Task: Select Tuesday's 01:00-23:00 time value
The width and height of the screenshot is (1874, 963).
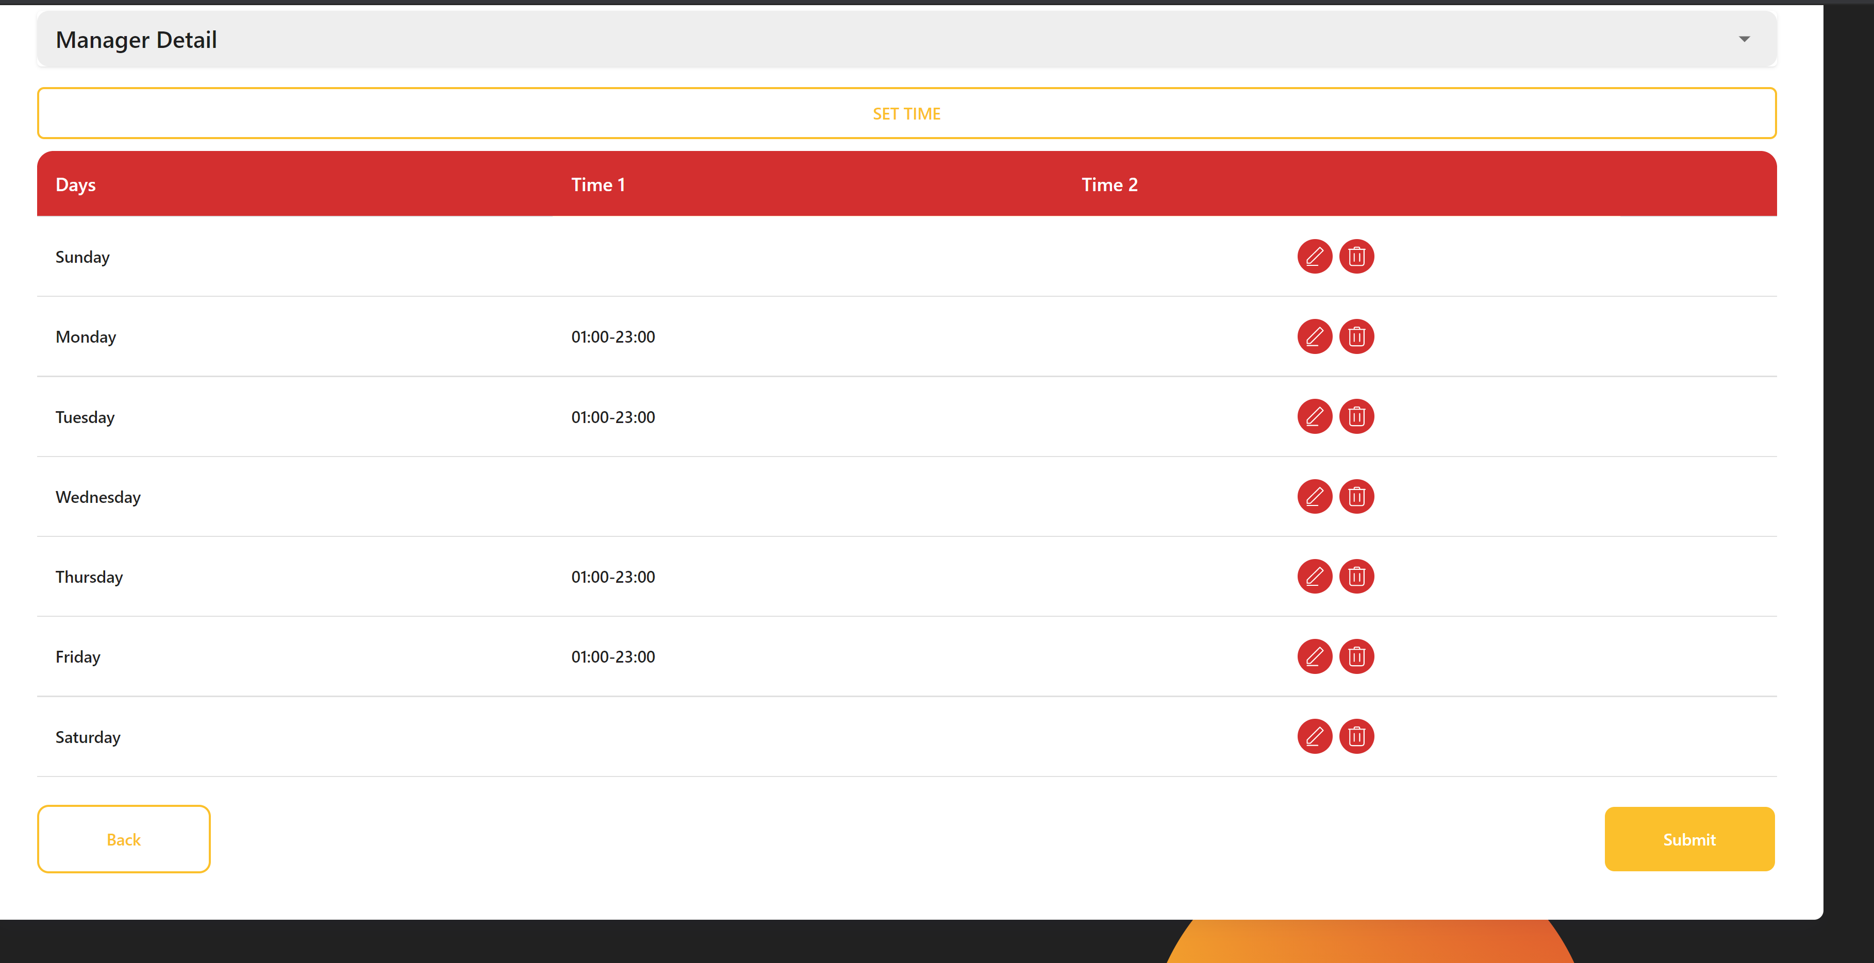Action: [613, 417]
